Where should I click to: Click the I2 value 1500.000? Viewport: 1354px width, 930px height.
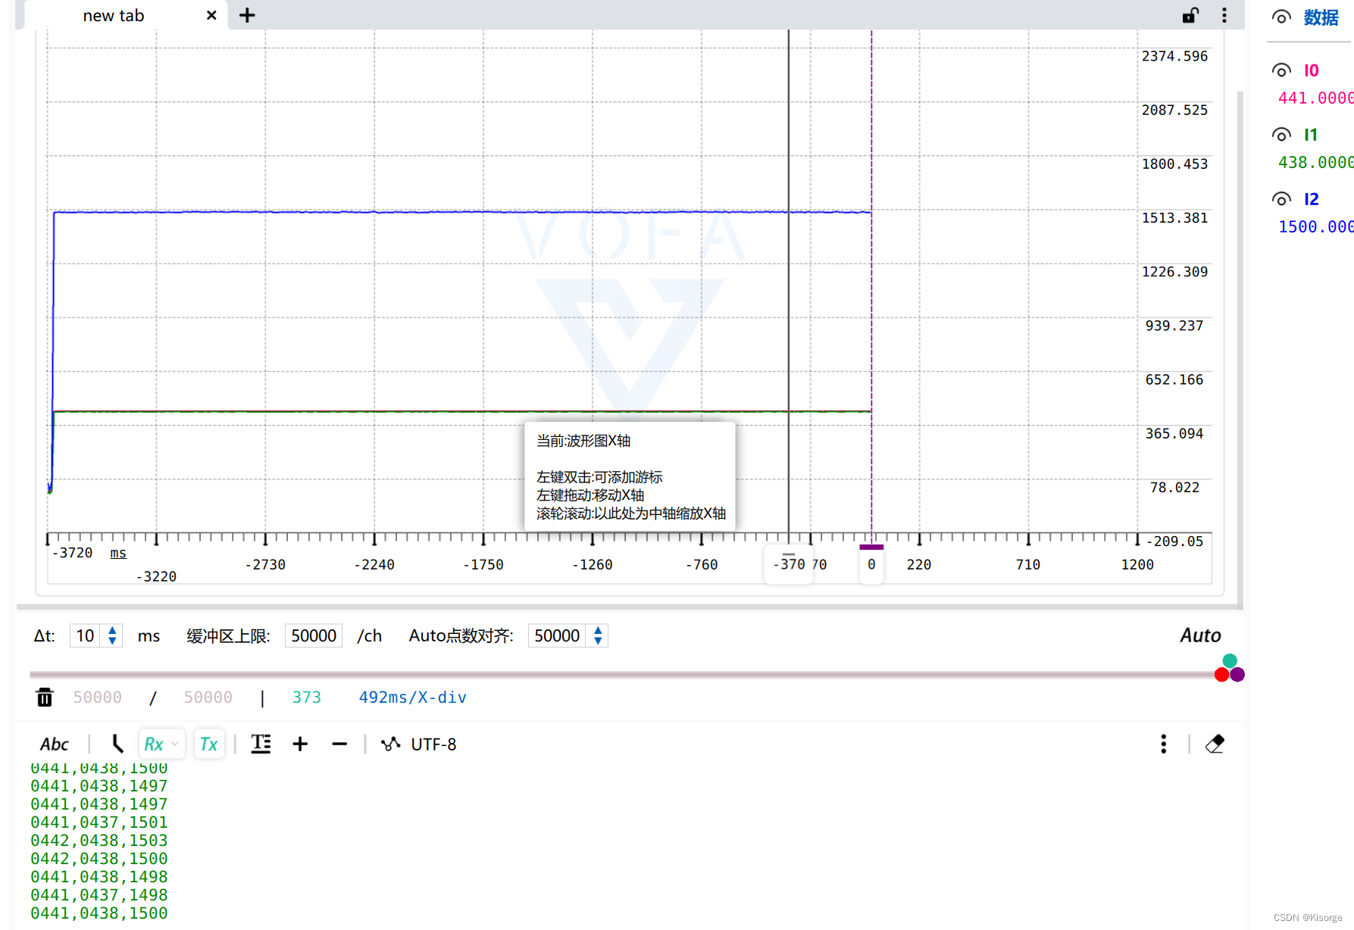pyautogui.click(x=1315, y=227)
